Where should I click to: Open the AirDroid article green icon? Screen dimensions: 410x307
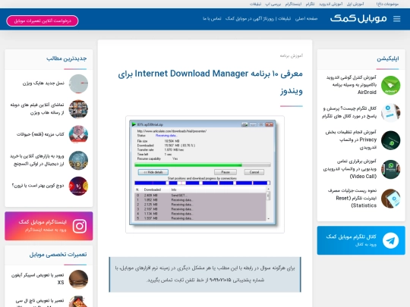391,86
